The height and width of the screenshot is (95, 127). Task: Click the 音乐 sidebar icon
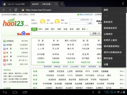click(x=5, y=53)
